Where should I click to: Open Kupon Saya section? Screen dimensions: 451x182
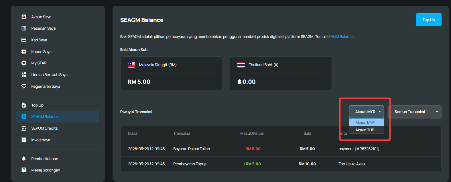(58, 52)
